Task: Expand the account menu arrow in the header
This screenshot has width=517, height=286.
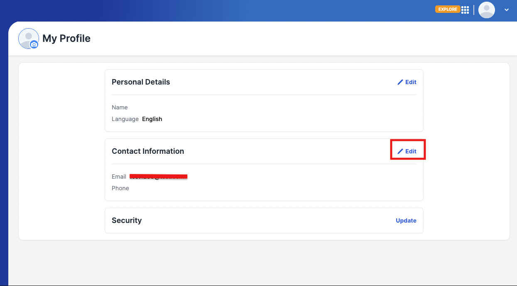Action: (507, 10)
